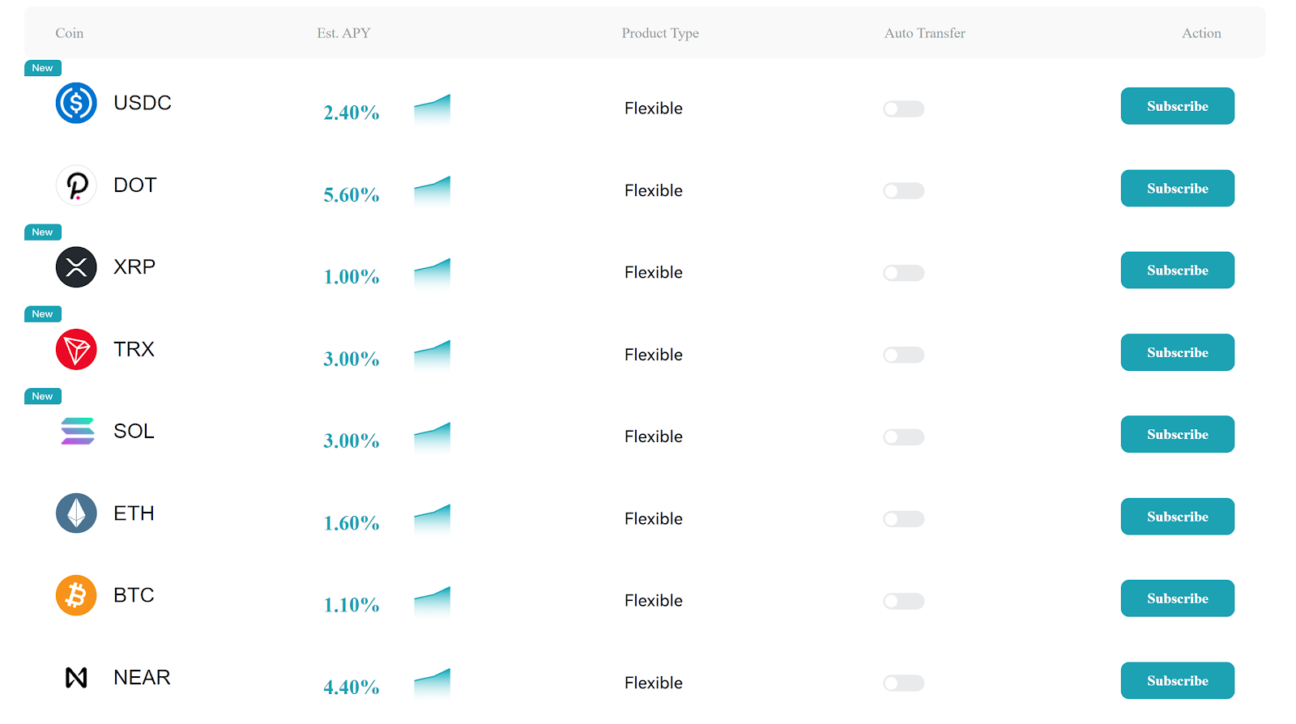Enable Auto Transfer for USDC
This screenshot has height=724, width=1296.
click(x=903, y=109)
